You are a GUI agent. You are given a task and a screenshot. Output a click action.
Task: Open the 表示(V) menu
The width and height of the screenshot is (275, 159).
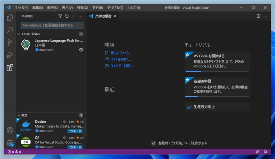67,8
